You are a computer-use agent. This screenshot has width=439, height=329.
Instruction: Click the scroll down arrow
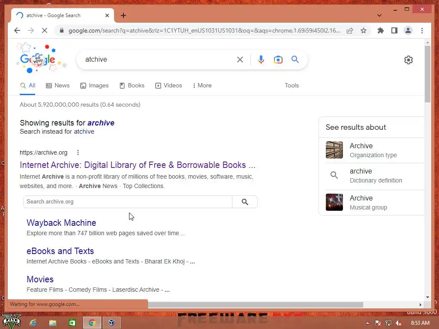click(x=427, y=297)
